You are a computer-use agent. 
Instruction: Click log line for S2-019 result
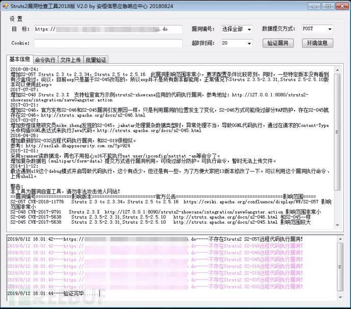155,273
